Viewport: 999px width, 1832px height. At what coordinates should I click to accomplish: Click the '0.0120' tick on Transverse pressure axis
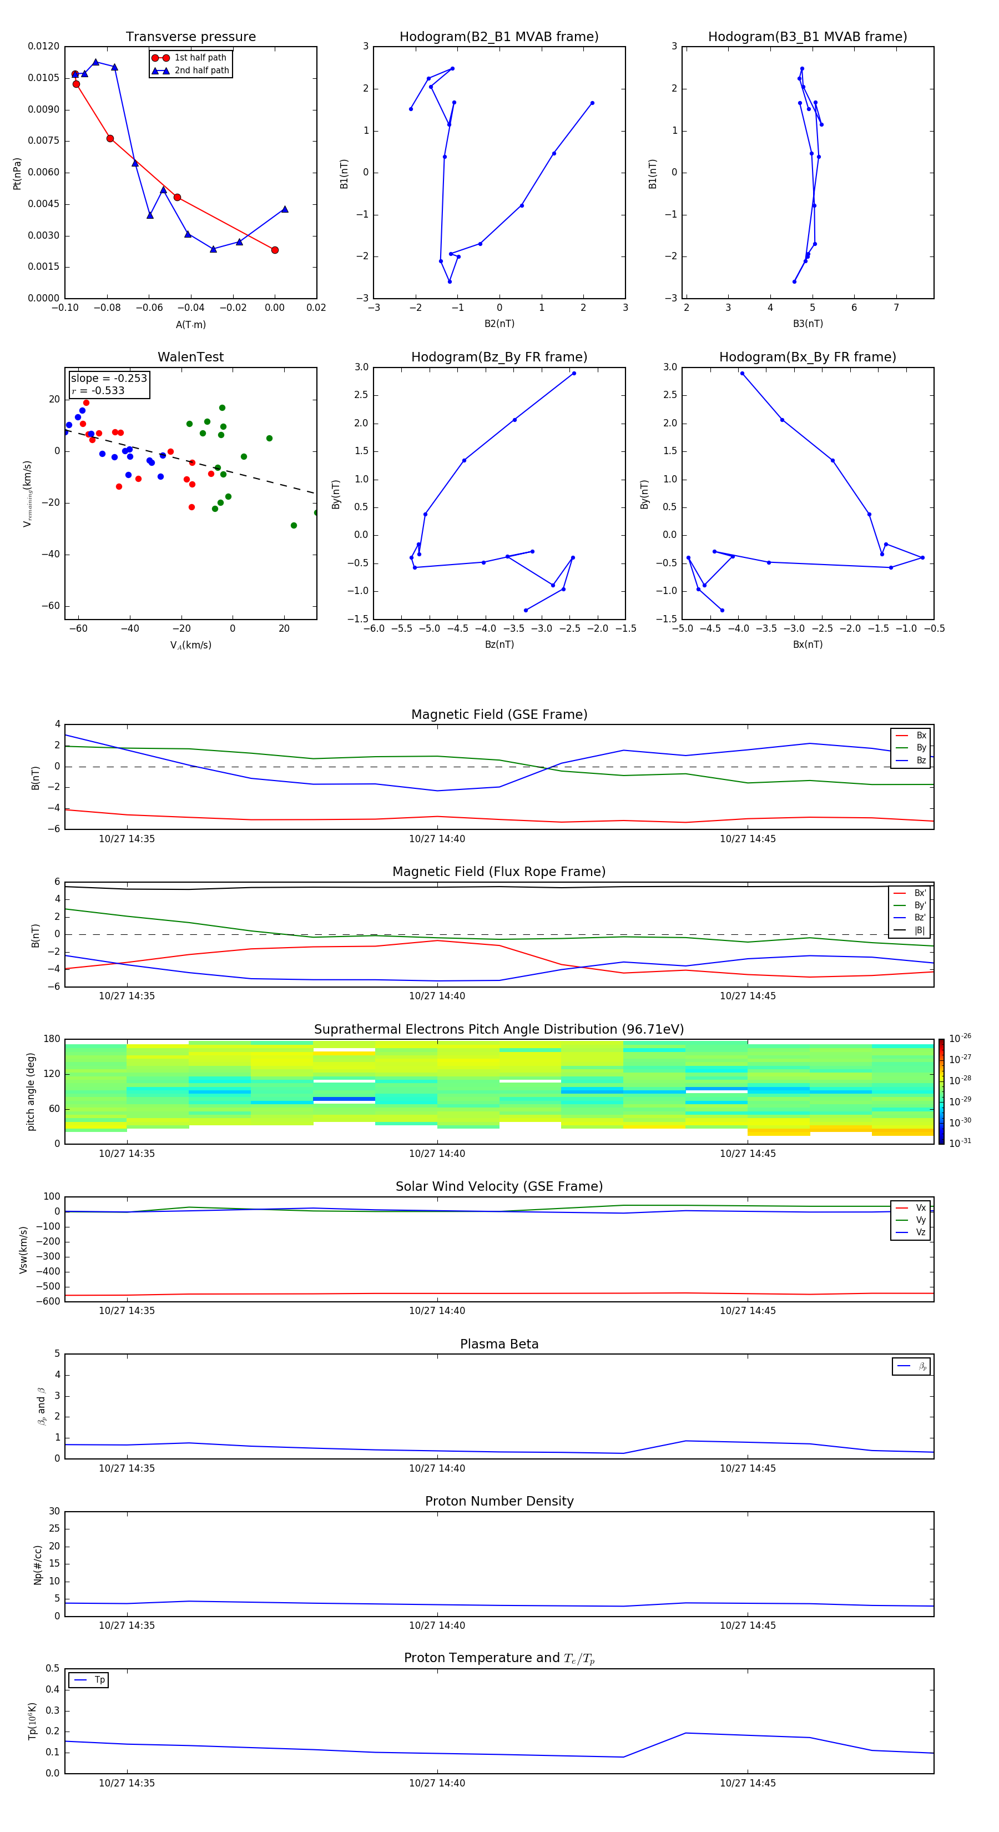[x=43, y=46]
